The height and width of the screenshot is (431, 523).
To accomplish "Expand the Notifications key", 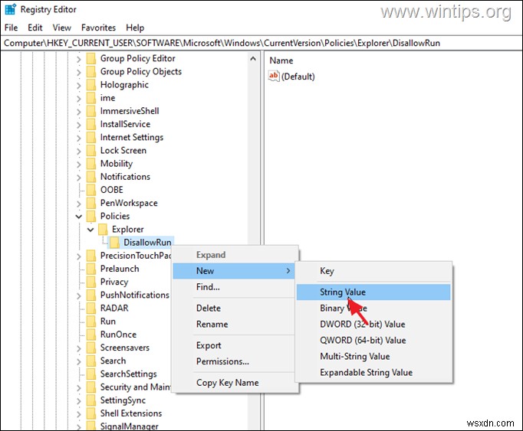I will point(79,177).
